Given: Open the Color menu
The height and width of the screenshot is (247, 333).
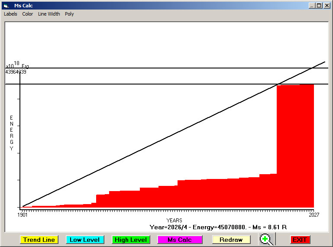Looking at the screenshot, I should [28, 14].
